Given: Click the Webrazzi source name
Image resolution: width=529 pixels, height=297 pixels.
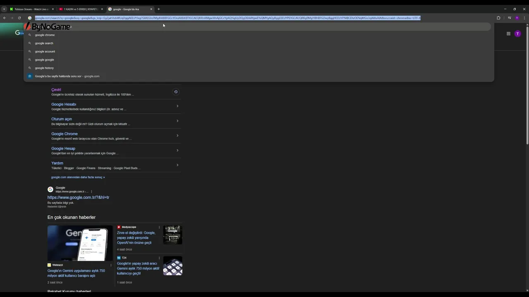Looking at the screenshot, I should coord(58,265).
